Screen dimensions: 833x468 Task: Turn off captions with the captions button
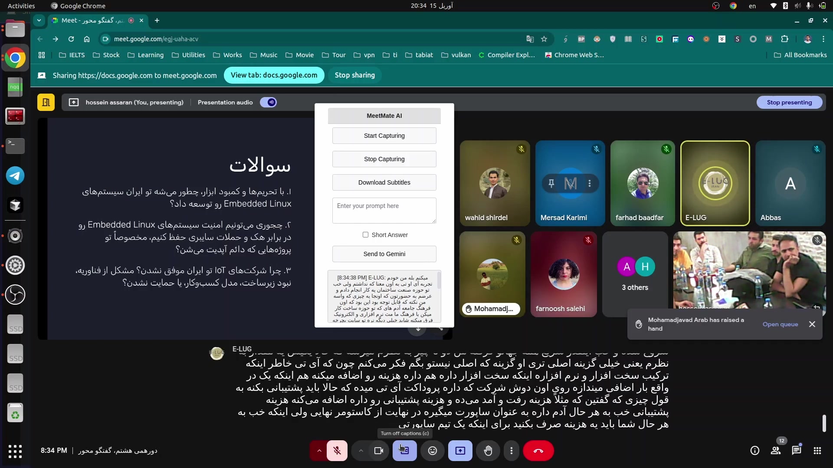(x=404, y=451)
